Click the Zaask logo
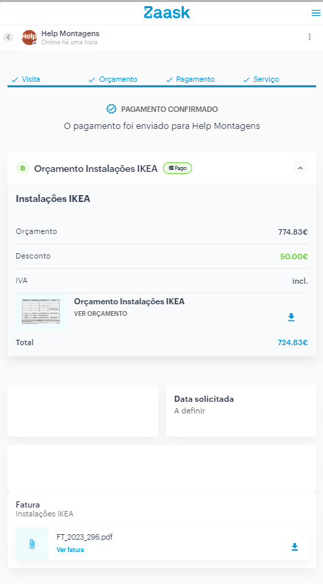Screen dimensions: 323x584 point(167,12)
